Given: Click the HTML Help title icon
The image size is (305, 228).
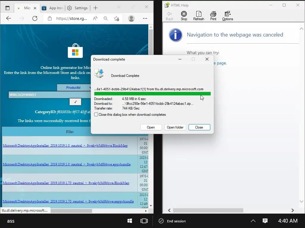Looking at the screenshot, I should 167,5.
